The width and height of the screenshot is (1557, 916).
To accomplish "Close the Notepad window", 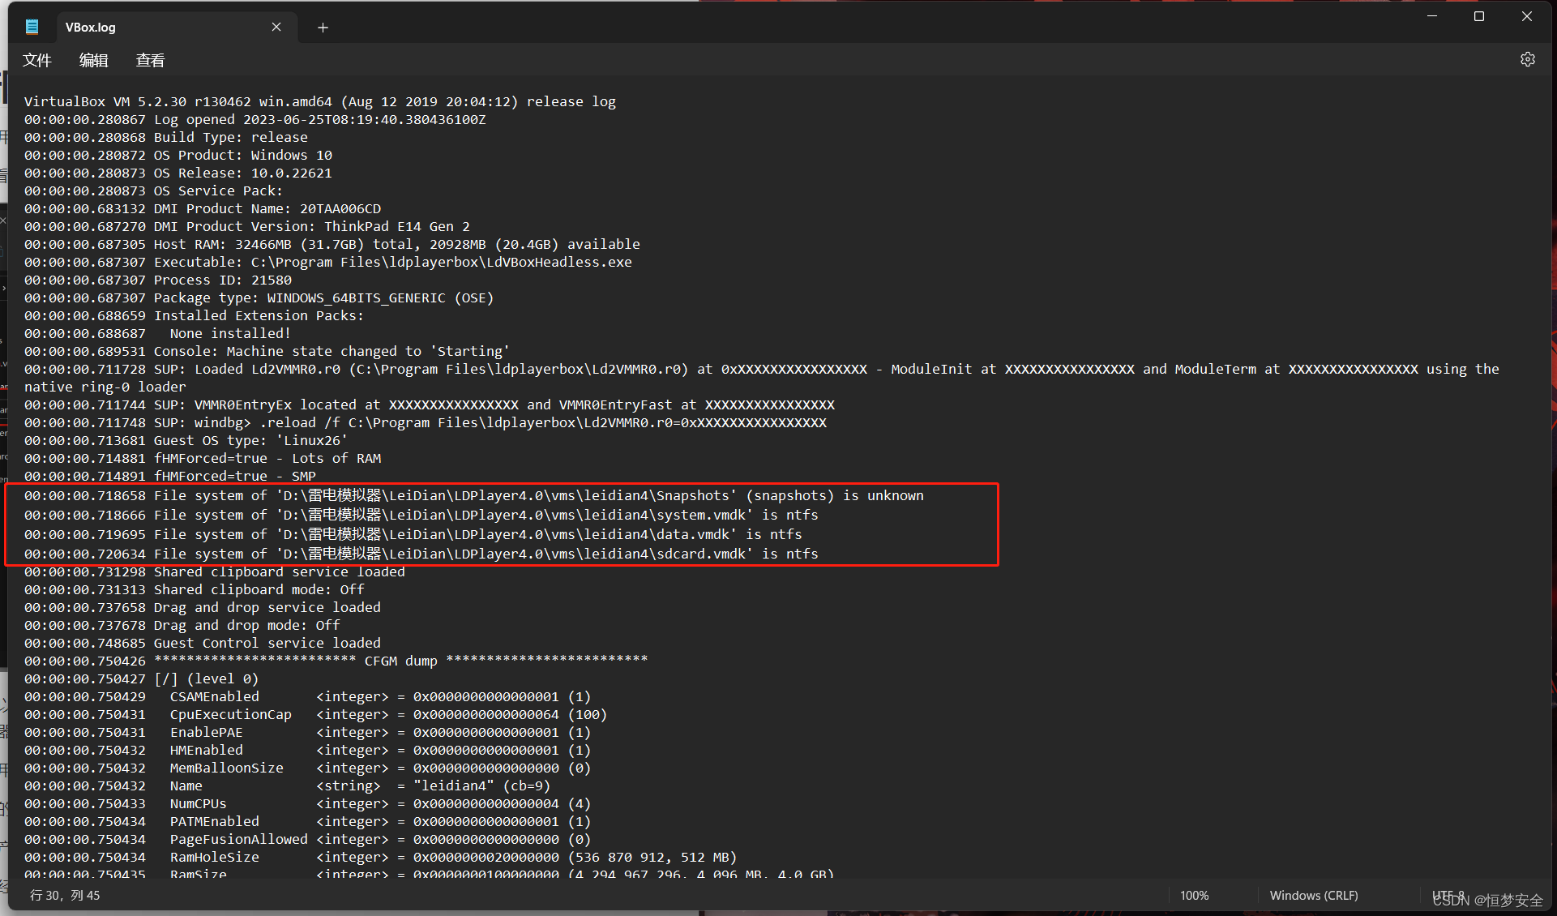I will pos(1527,16).
